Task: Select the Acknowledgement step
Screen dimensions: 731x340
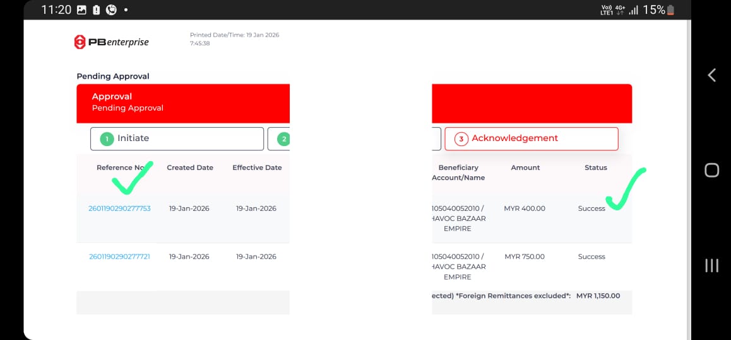Action: (531, 139)
